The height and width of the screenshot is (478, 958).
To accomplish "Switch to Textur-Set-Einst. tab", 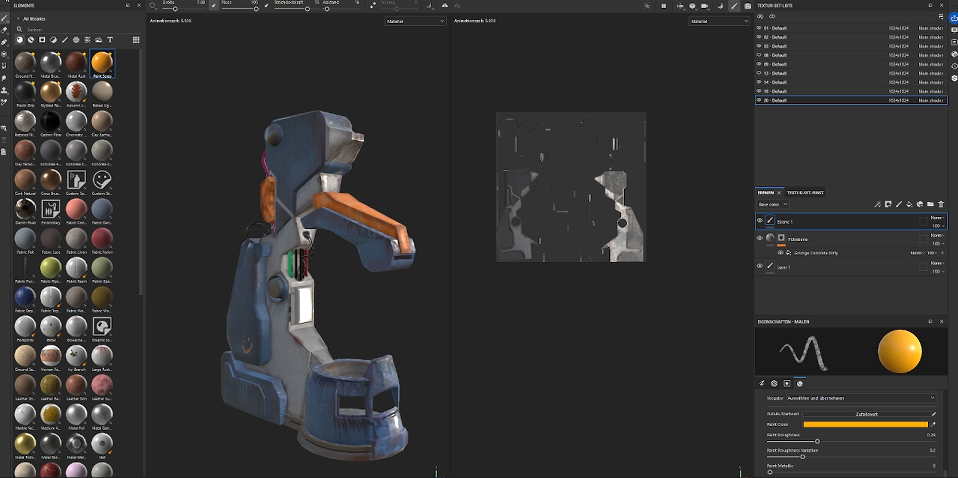I will click(805, 193).
